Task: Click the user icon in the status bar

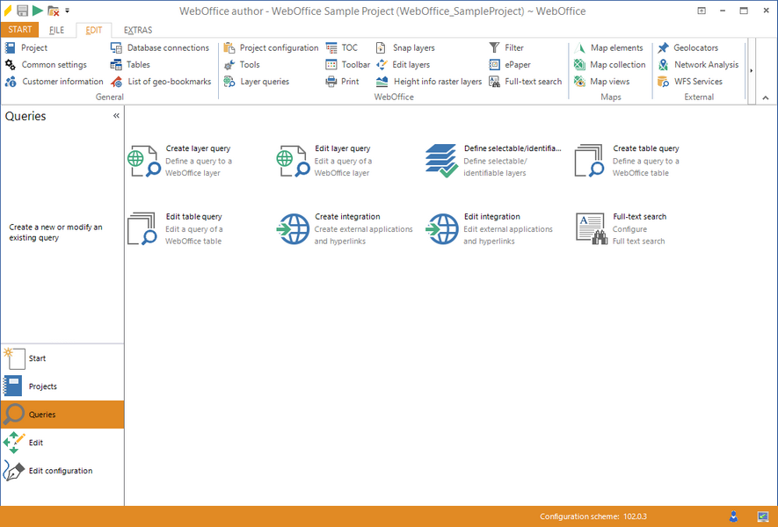Action: [x=733, y=516]
